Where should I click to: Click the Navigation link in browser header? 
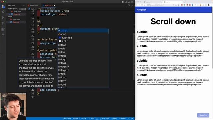141,10
